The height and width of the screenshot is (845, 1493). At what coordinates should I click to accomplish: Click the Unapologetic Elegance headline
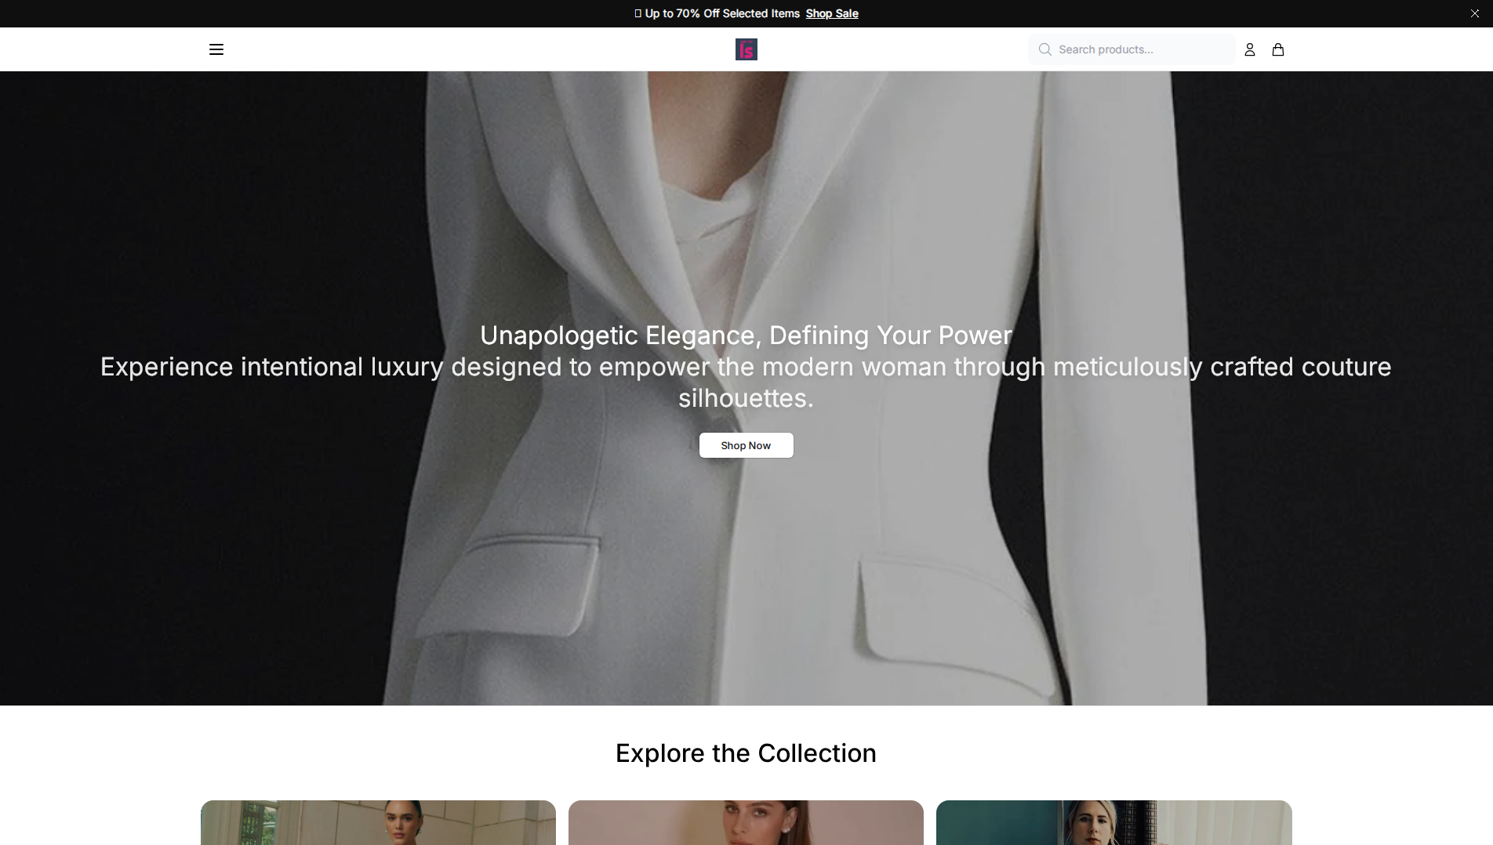click(746, 335)
